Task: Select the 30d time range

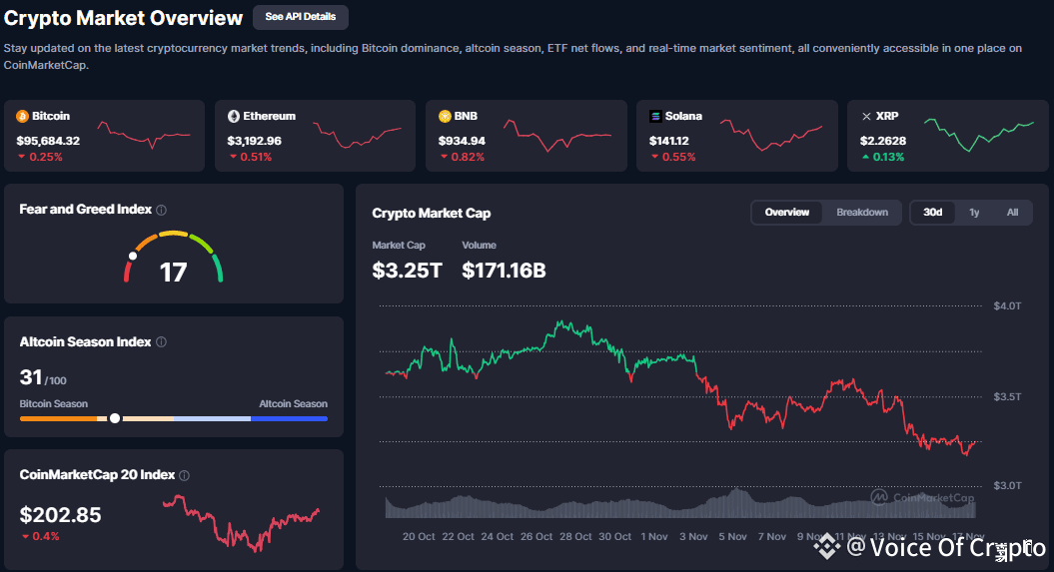Action: [x=932, y=213]
